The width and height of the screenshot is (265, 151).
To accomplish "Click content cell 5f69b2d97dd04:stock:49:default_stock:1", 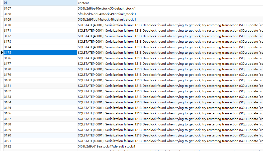I will pyautogui.click(x=170, y=14).
